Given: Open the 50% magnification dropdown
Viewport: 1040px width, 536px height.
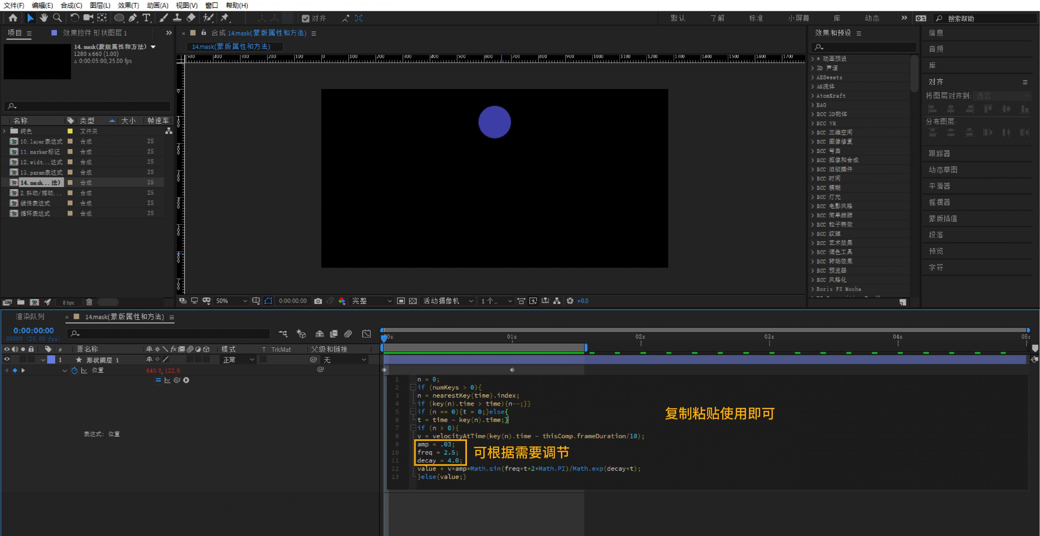Looking at the screenshot, I should point(231,301).
